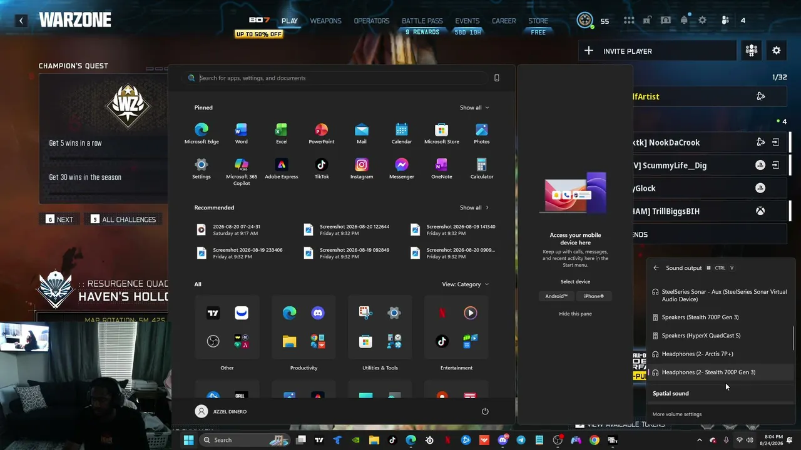Open Instagram from pinned apps
Screen dimensions: 801x450
click(x=362, y=169)
